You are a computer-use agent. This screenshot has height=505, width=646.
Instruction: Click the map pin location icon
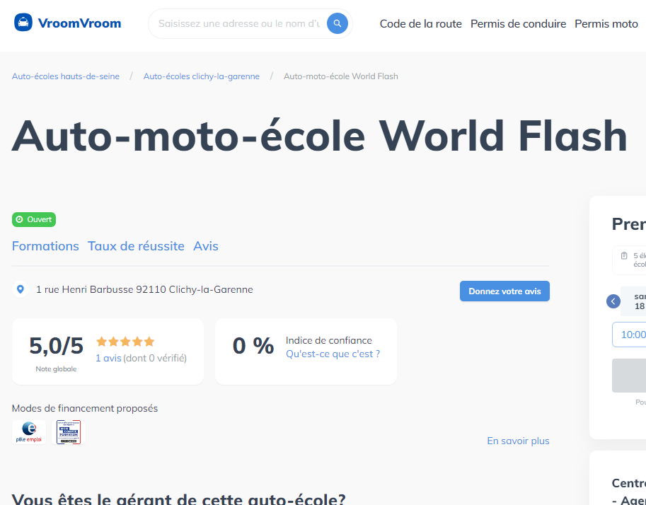[x=21, y=289]
